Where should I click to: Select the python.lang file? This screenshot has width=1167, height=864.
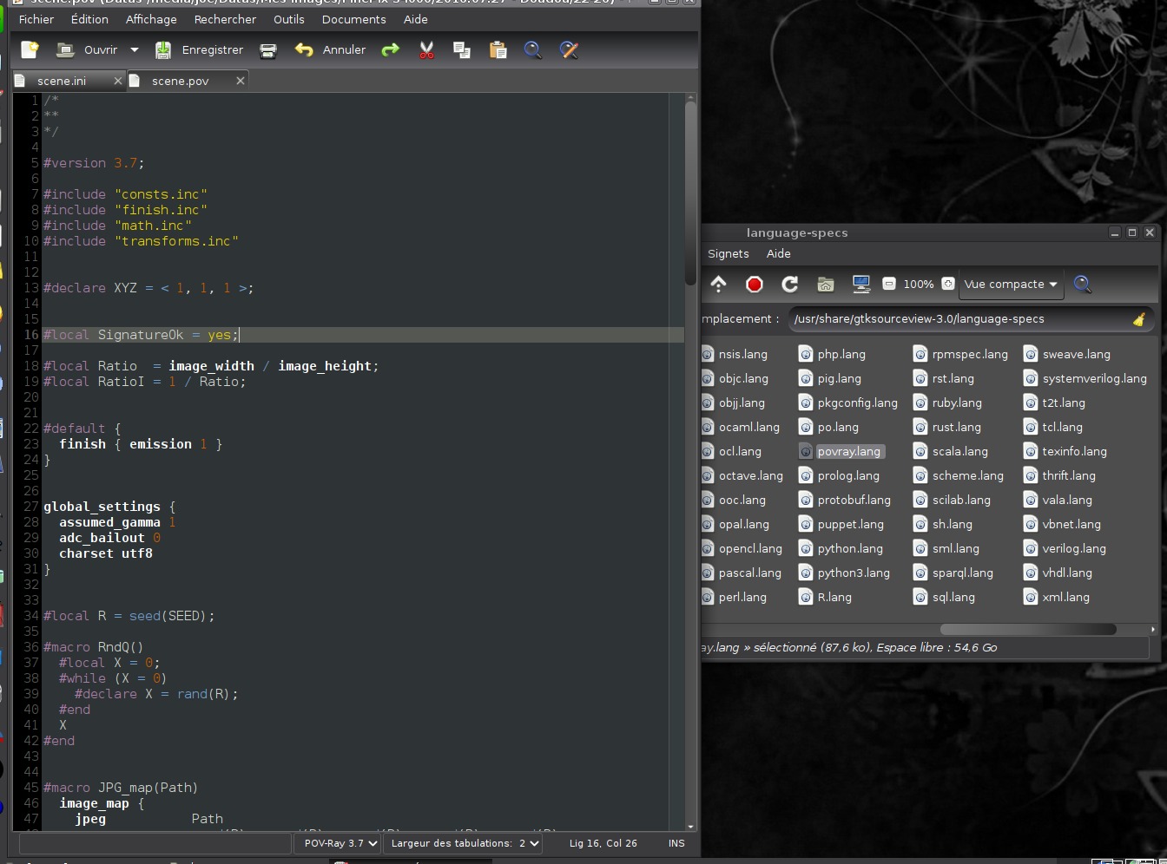point(849,548)
